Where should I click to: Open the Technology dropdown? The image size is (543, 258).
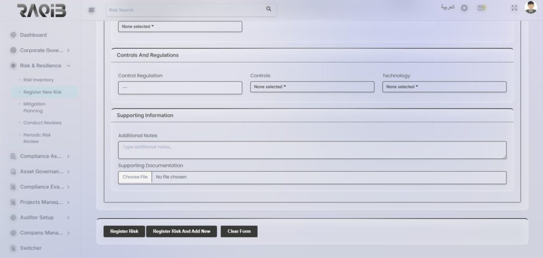pos(444,87)
